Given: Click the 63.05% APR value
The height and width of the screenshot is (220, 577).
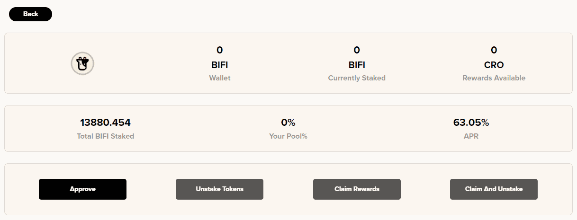Looking at the screenshot, I should pos(471,123).
